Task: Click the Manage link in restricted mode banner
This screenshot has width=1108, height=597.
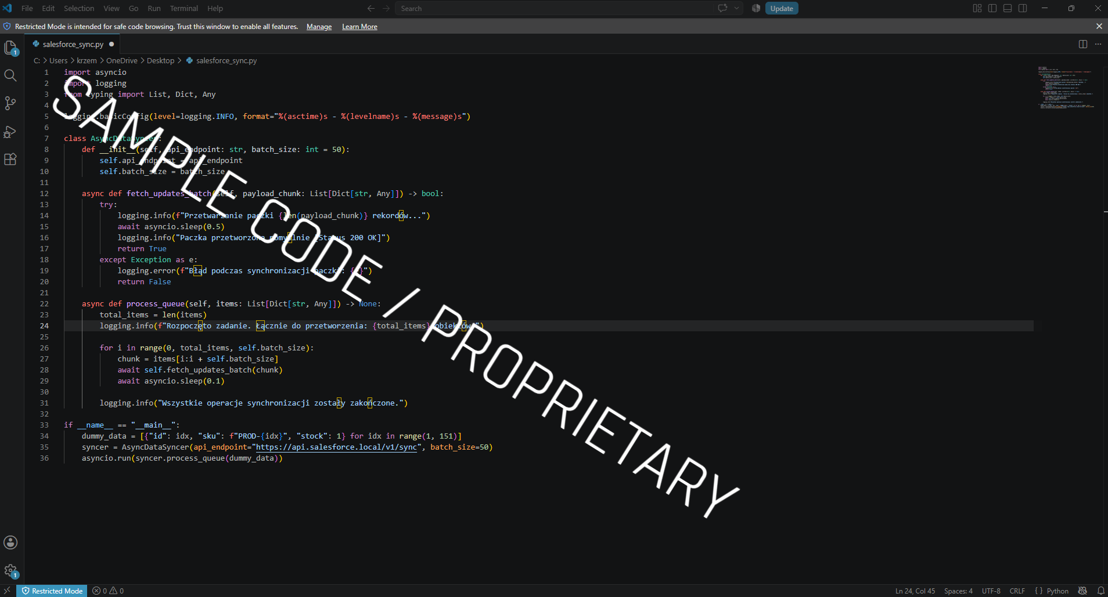Action: click(x=319, y=27)
